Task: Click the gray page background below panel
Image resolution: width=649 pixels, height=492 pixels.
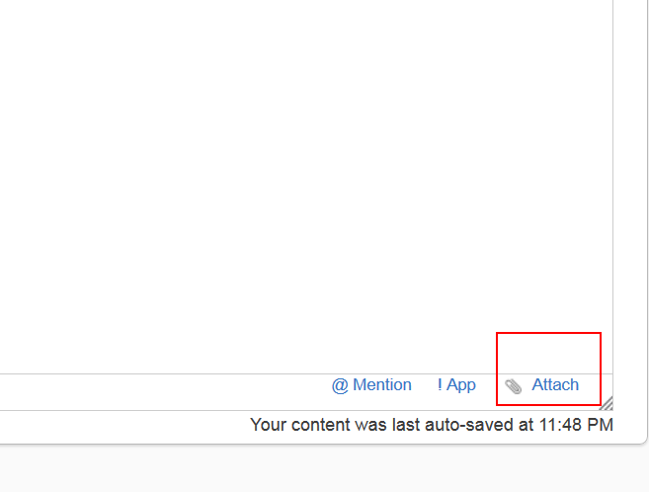Action: click(326, 469)
